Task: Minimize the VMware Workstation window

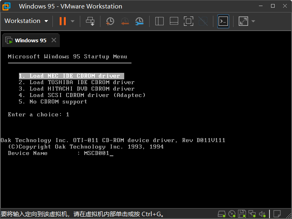Action: (261, 6)
